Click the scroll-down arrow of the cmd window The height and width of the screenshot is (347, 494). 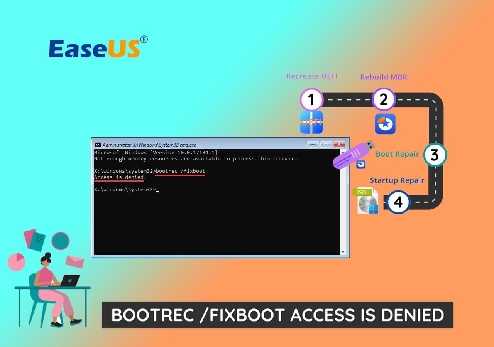[343, 251]
